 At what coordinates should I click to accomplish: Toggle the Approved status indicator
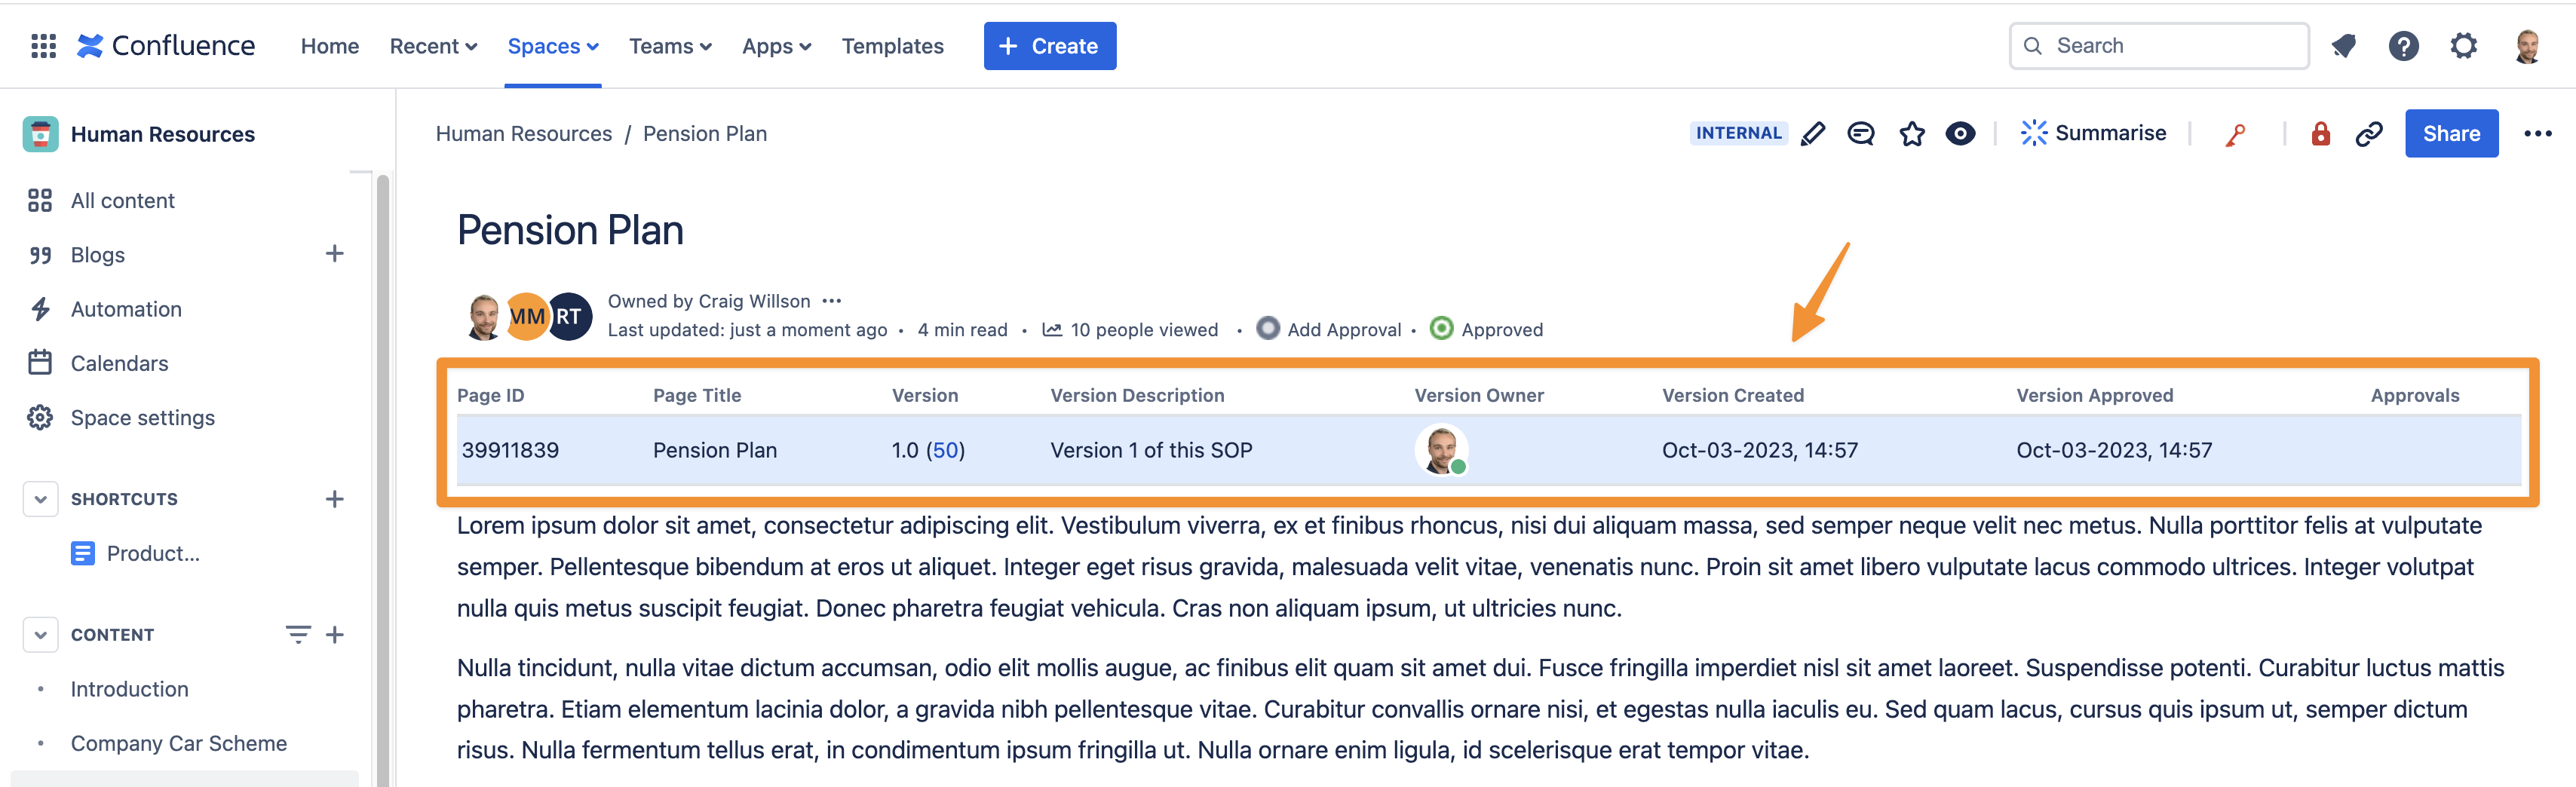[x=1441, y=329]
